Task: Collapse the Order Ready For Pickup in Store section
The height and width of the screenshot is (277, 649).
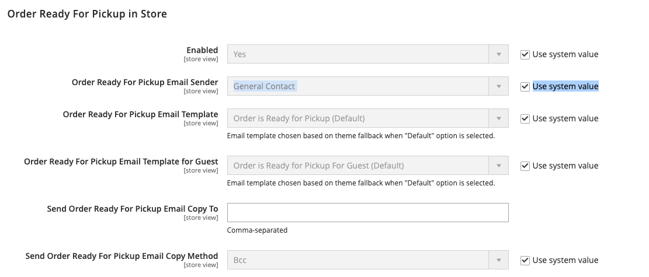Action: click(x=87, y=14)
